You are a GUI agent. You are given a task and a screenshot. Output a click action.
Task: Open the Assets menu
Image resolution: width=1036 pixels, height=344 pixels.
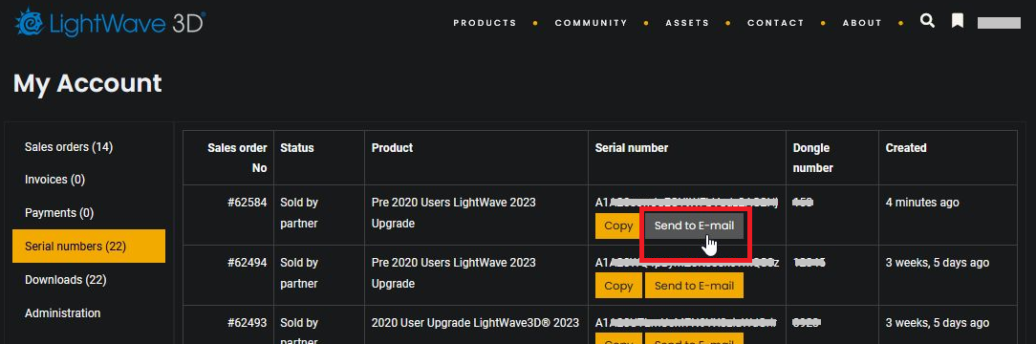(x=687, y=22)
